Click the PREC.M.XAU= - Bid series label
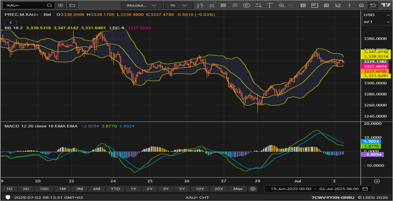Screen dimensions: 393x201 28,15
